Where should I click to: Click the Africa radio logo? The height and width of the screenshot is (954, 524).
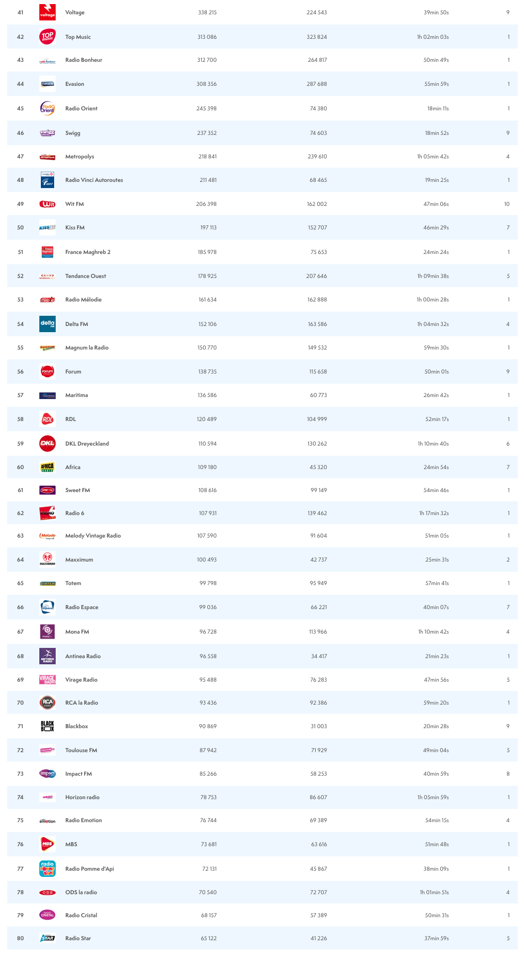click(47, 467)
